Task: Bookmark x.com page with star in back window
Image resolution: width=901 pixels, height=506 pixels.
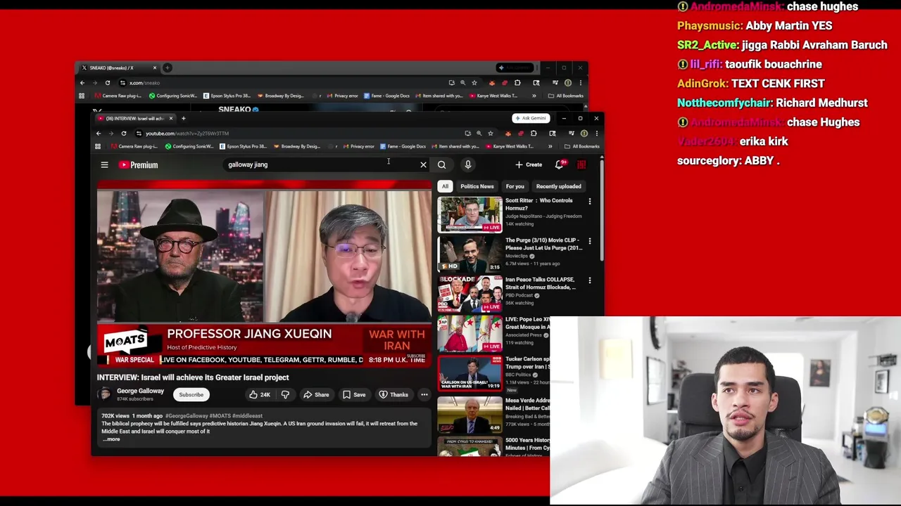Action: click(x=474, y=82)
